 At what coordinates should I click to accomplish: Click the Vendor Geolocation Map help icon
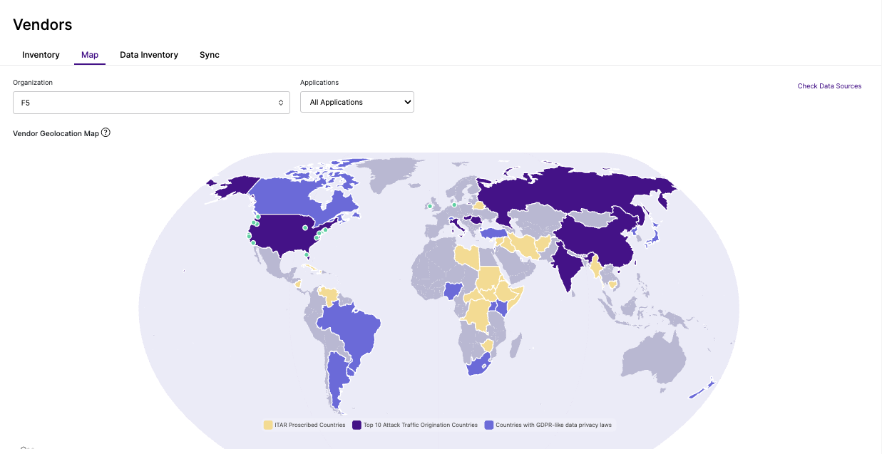(x=106, y=133)
